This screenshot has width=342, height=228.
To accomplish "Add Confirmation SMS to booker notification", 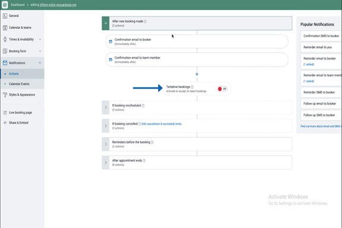I will coord(321,36).
